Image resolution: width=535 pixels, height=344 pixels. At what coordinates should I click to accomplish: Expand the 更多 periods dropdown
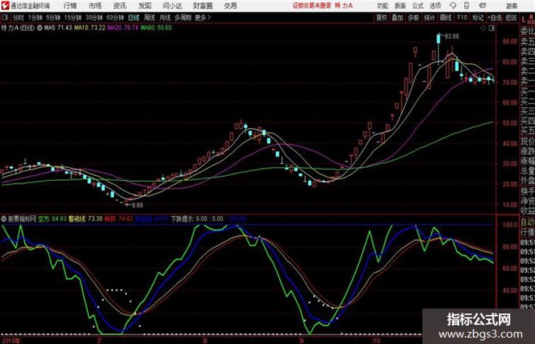click(203, 18)
